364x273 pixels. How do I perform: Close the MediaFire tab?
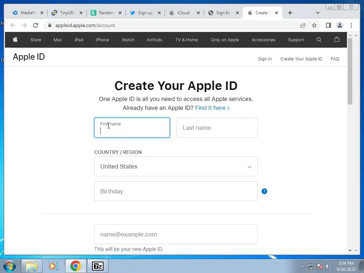click(x=42, y=13)
